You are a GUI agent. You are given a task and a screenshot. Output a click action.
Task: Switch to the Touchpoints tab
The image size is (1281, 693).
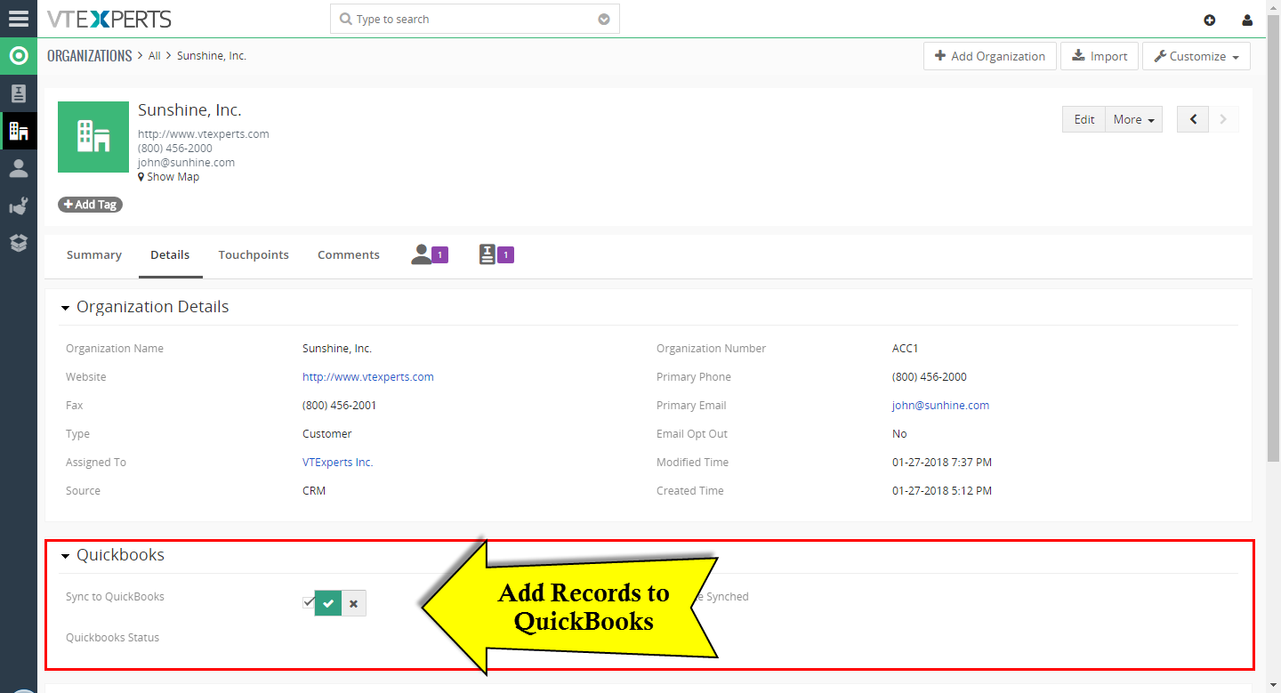pyautogui.click(x=254, y=254)
